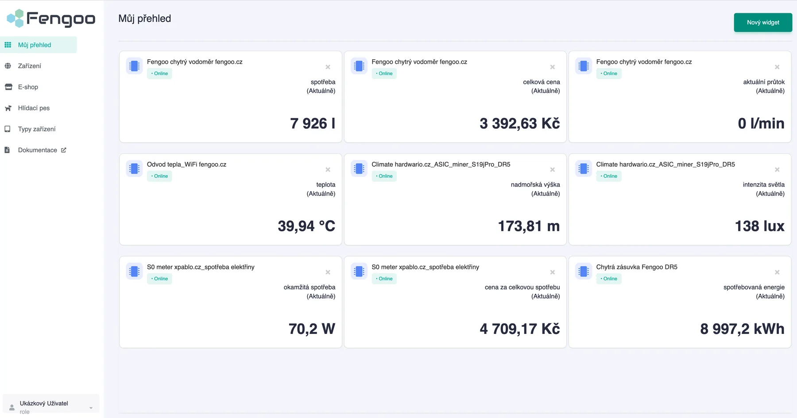Click the Dokumentace document icon
Viewport: 797px width, 418px height.
(x=7, y=150)
